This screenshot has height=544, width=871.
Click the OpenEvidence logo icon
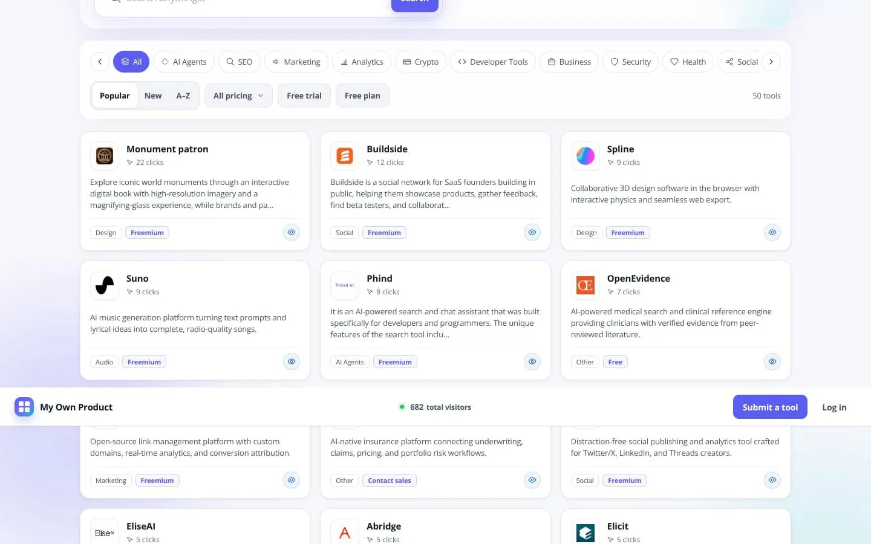pos(585,285)
